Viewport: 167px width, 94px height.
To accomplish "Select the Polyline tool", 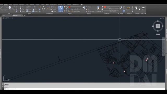I will [5, 8].
